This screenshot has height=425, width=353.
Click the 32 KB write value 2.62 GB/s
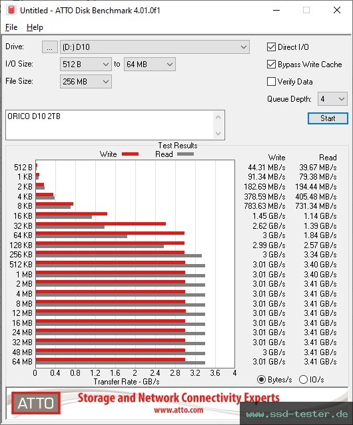(269, 225)
